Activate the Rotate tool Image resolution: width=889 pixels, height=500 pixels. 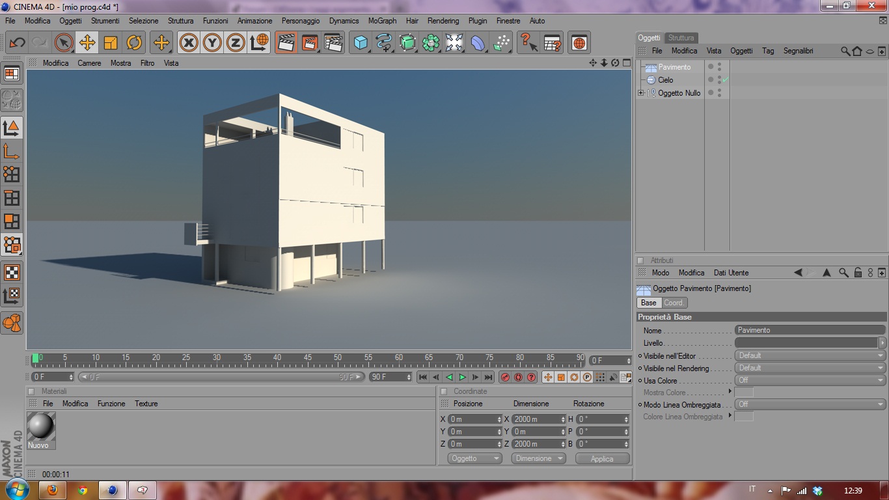(134, 43)
